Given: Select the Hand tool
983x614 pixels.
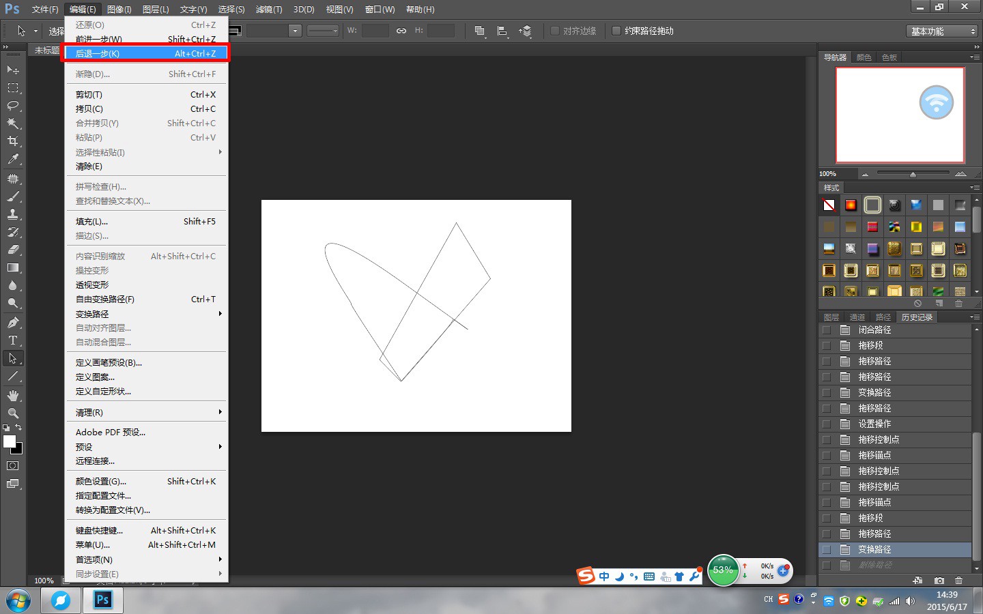Looking at the screenshot, I should point(13,396).
